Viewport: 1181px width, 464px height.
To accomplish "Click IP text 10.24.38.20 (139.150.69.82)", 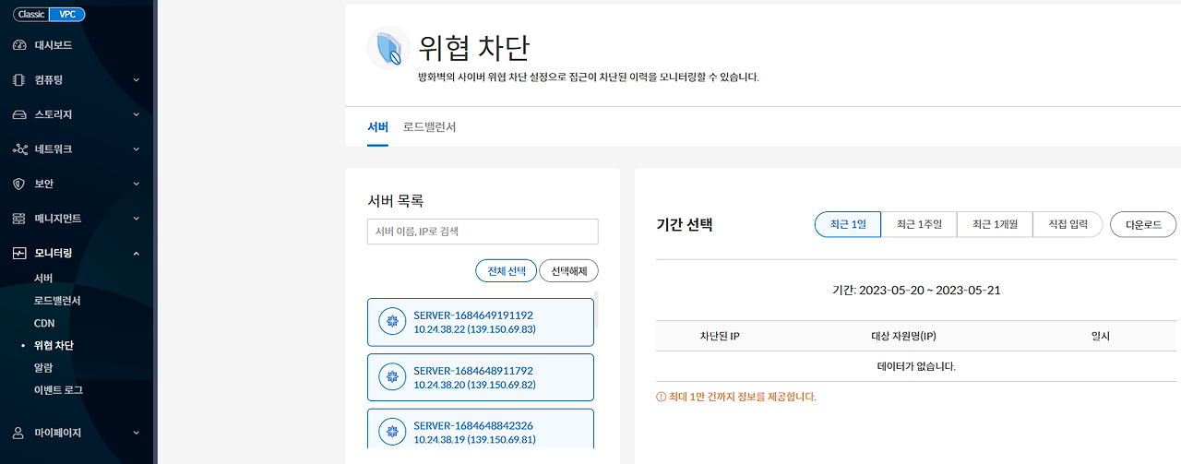I will pyautogui.click(x=474, y=385).
